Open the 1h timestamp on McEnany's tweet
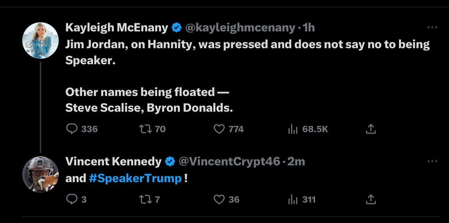 click(x=309, y=27)
